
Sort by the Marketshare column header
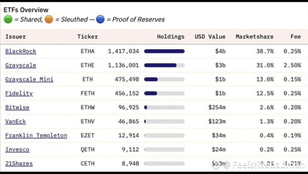(x=254, y=37)
